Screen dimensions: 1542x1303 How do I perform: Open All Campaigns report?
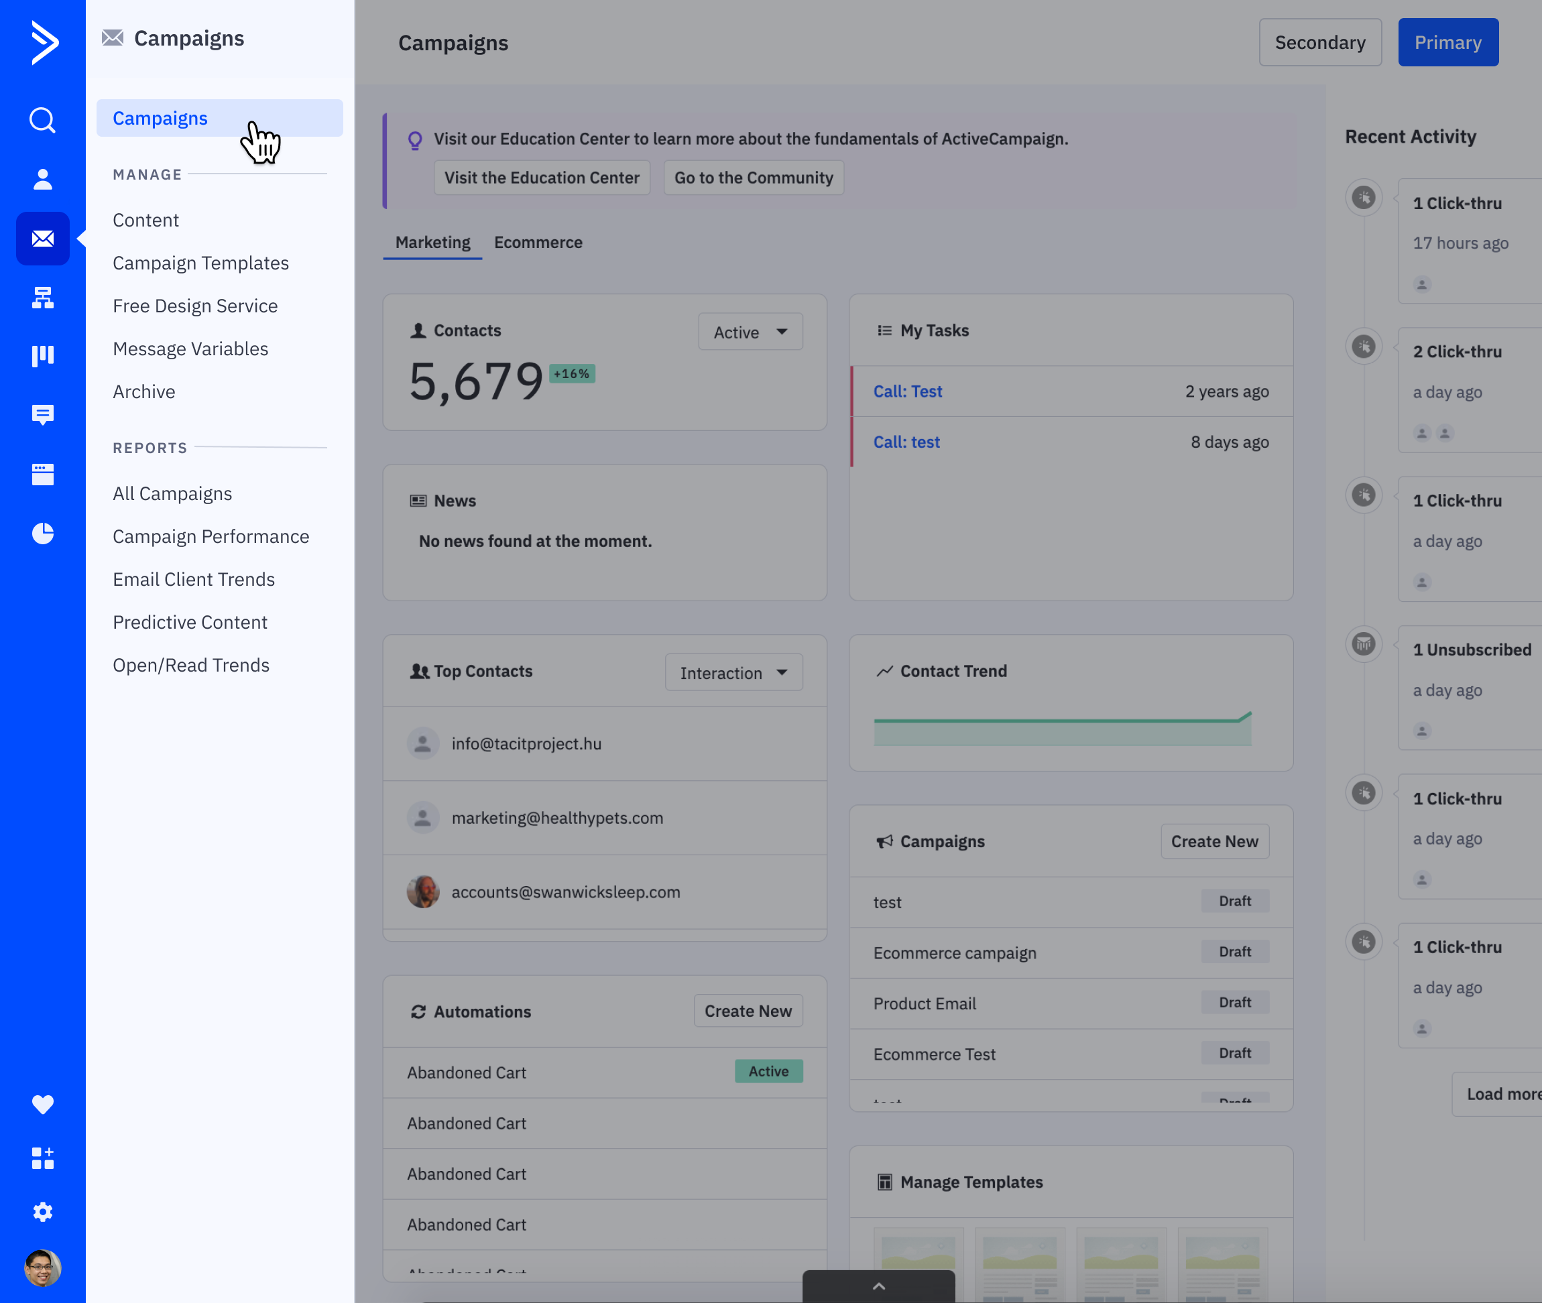[x=172, y=493]
